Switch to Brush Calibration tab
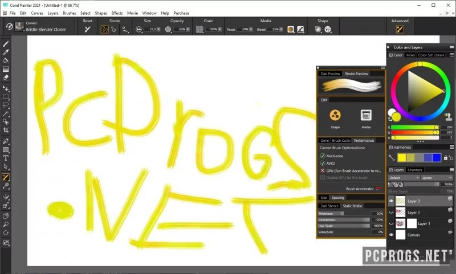 coord(341,140)
